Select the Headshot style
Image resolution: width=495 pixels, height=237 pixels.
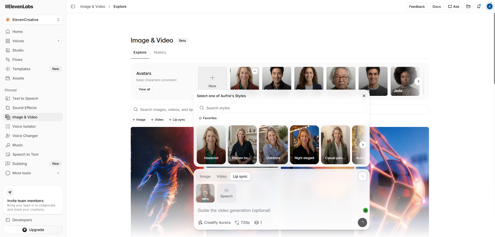point(211,145)
